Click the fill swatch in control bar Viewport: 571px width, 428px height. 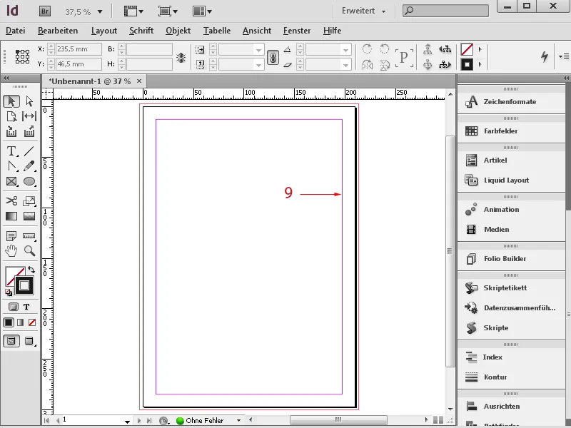point(467,49)
